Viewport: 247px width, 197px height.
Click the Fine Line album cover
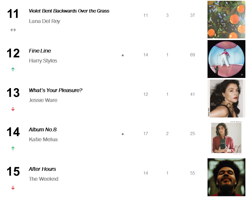(x=226, y=59)
